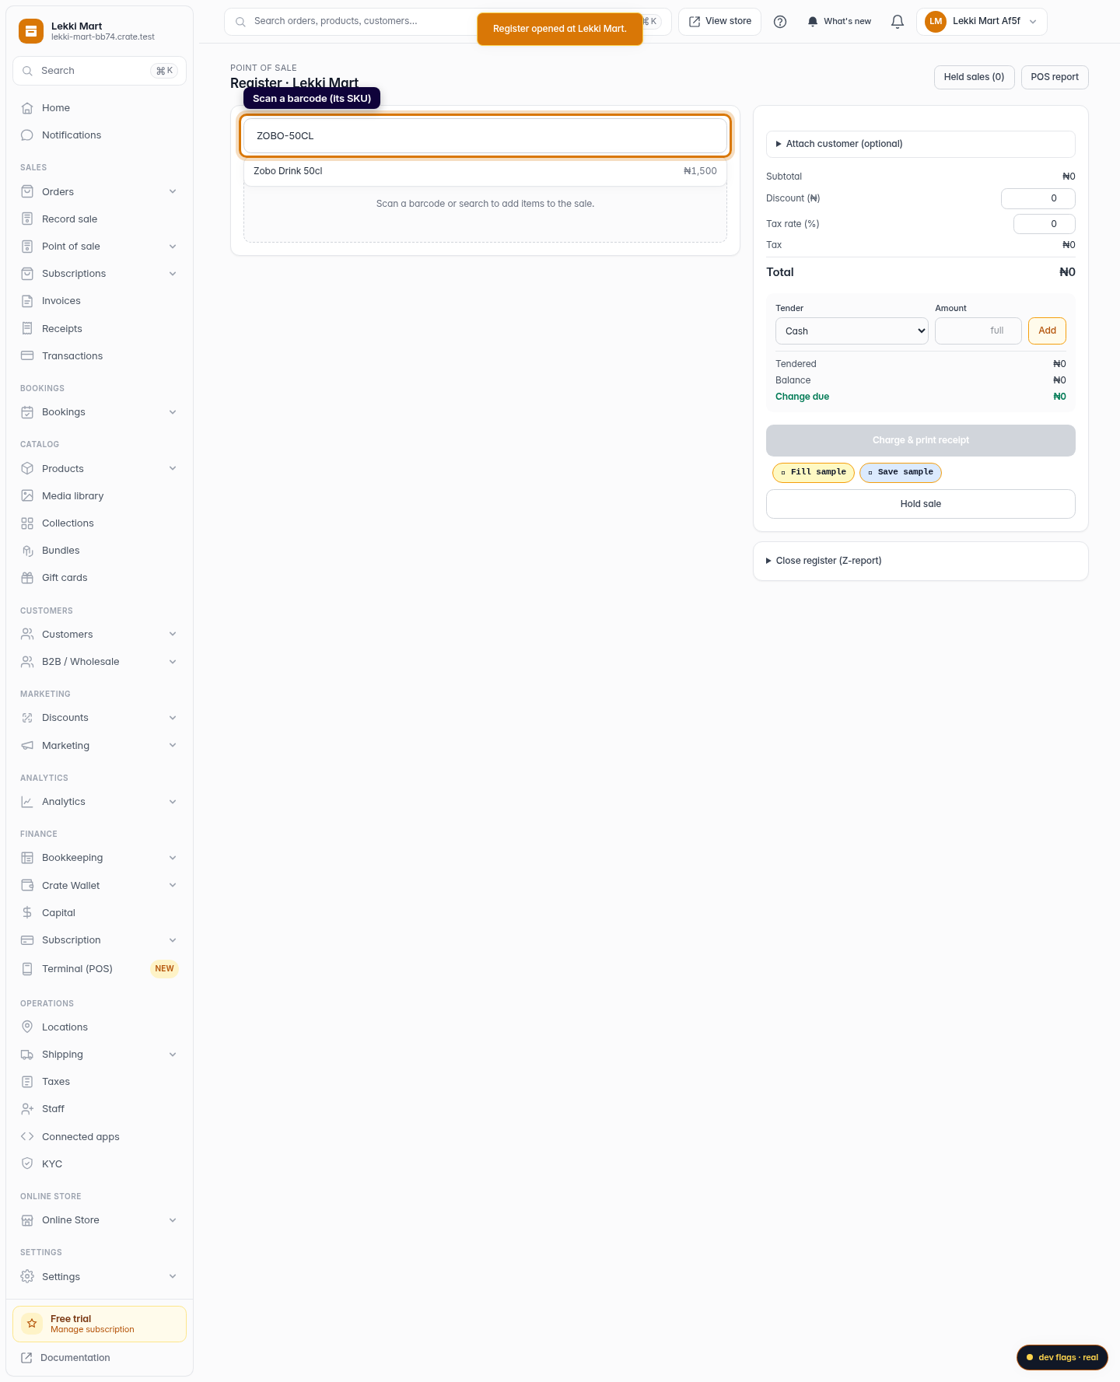1120x1382 pixels.
Task: Click the Held sales (0) button
Action: click(x=974, y=77)
